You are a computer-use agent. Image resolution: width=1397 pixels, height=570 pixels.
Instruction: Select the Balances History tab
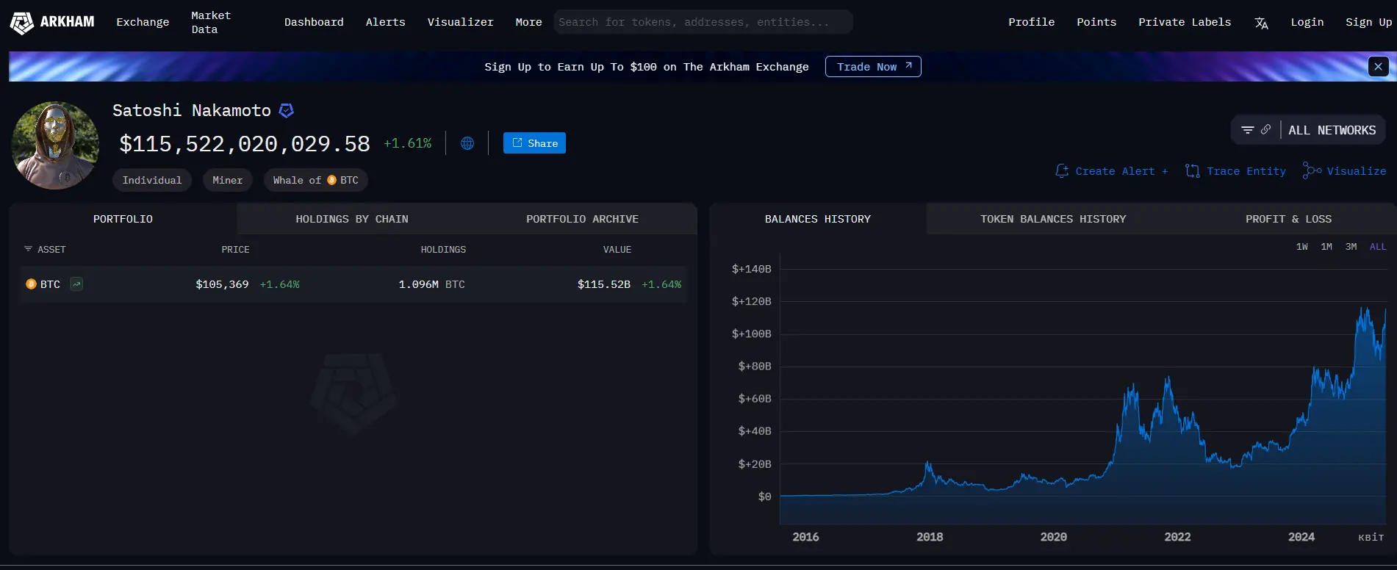coord(818,219)
